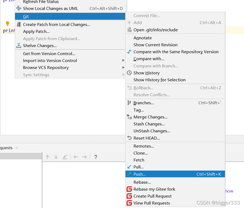The width and height of the screenshot is (244, 208).
Task: Click the Gitee logo beside Rebase my Gitee fork
Action: click(129, 189)
